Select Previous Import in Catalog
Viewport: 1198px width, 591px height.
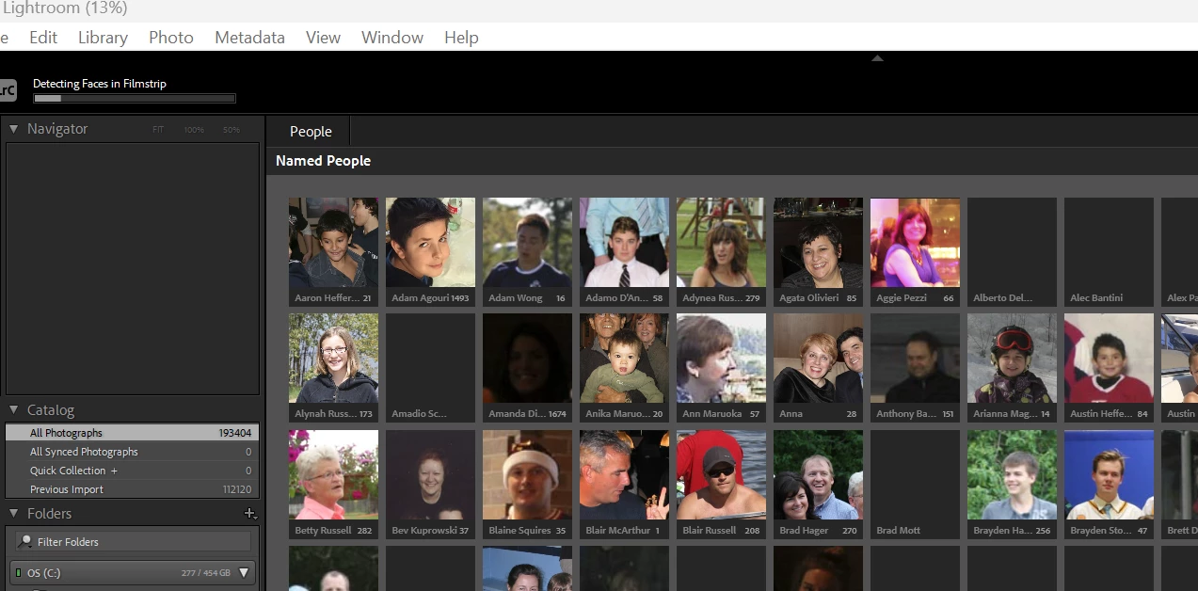click(x=132, y=489)
